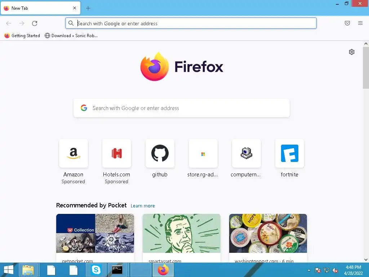Click the Recommended by Pocket heading
This screenshot has height=277, width=369.
[91, 205]
